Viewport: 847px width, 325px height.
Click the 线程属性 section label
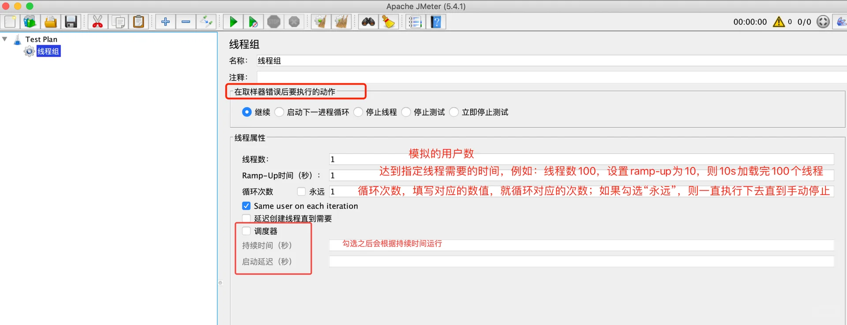(250, 138)
